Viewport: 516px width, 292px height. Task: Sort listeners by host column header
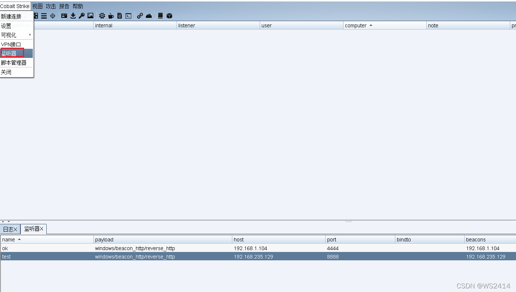279,240
